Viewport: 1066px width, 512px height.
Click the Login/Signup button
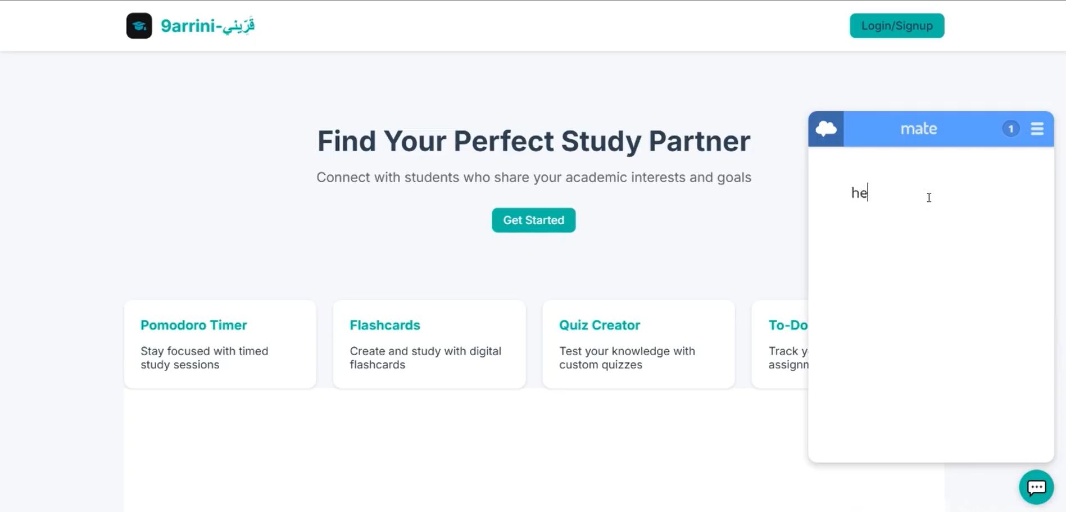click(897, 26)
